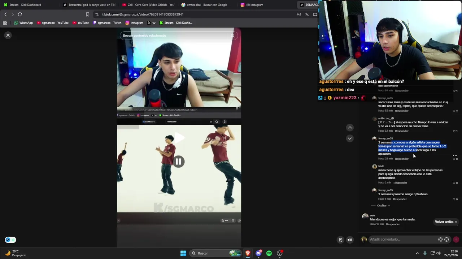462x259 pixels.
Task: Bookmark this page using the bookmark icon
Action: coord(87,14)
